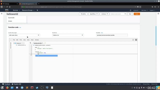Open the KDE application launcher
The height and width of the screenshot is (90, 160).
2,88
